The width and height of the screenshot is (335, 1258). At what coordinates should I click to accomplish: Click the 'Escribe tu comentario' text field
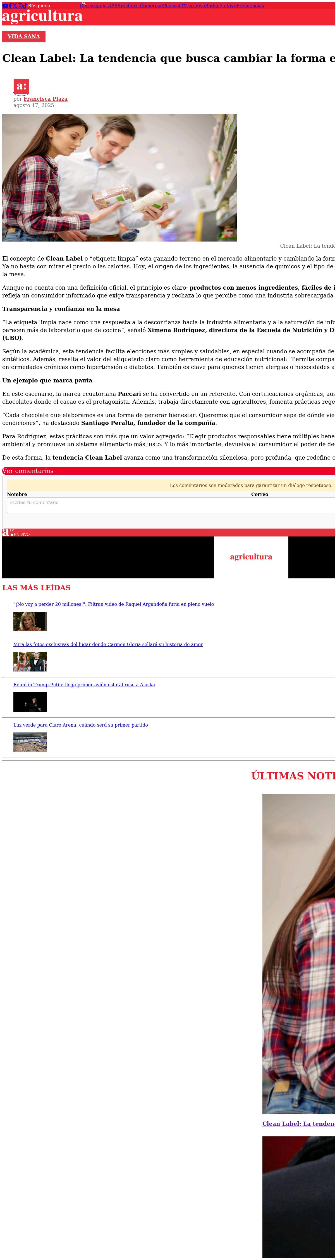point(171,505)
